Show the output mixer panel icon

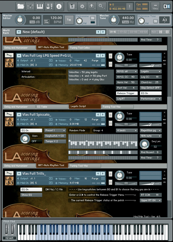[x=30, y=6]
